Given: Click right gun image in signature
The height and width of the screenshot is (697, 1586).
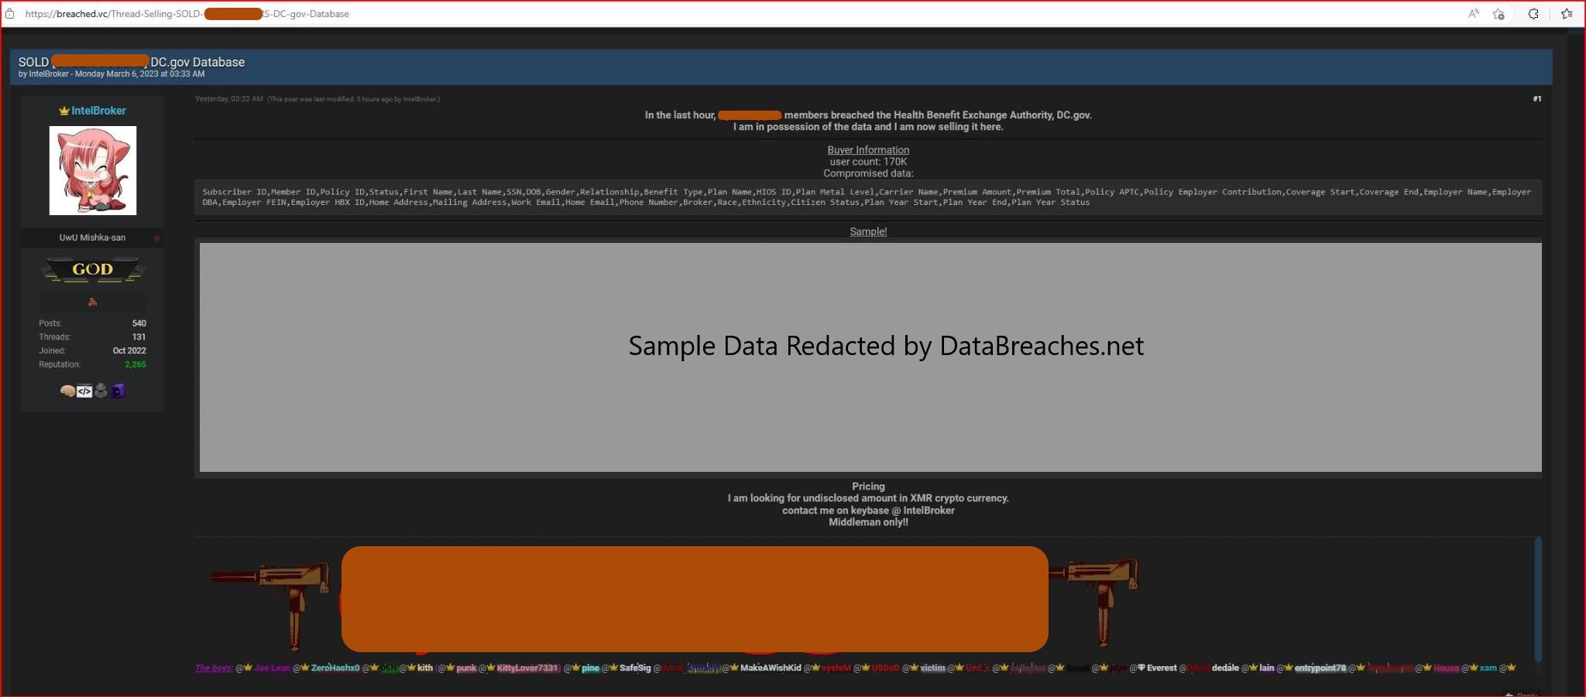Looking at the screenshot, I should (x=1094, y=602).
